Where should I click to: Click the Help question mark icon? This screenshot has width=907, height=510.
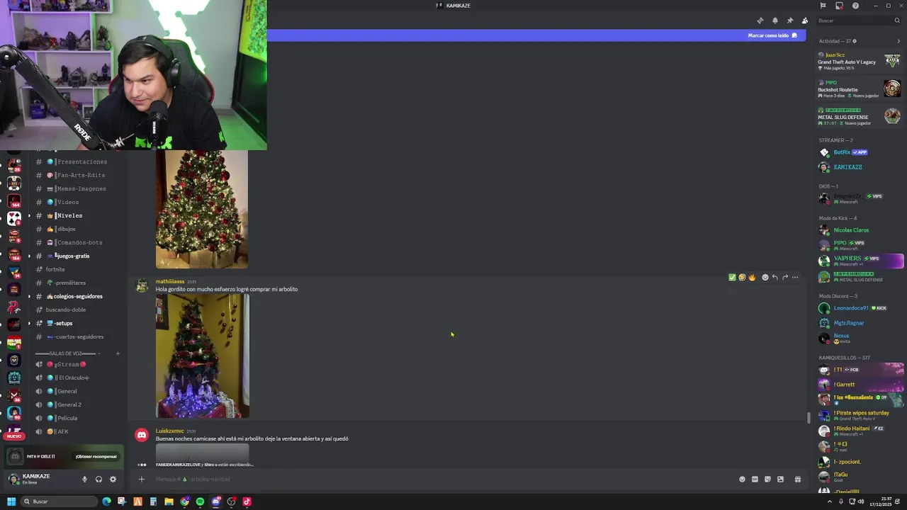coord(855,6)
